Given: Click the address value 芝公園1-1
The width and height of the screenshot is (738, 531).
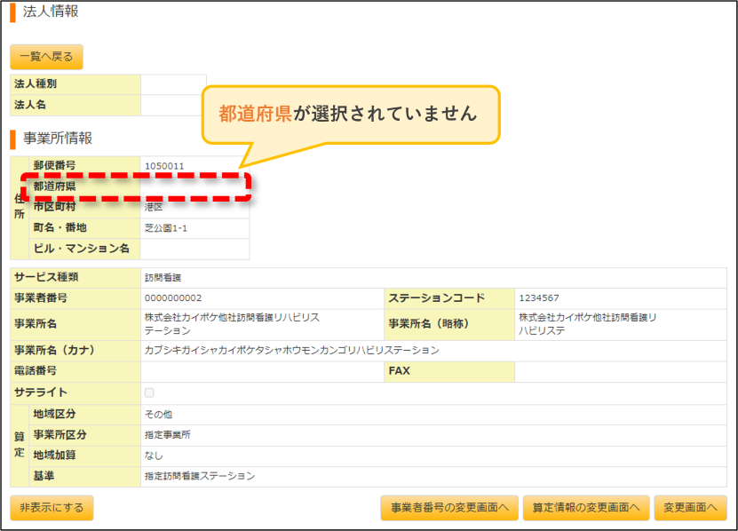Looking at the screenshot, I should coord(166,228).
